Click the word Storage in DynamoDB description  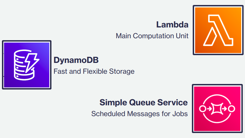[122, 72]
